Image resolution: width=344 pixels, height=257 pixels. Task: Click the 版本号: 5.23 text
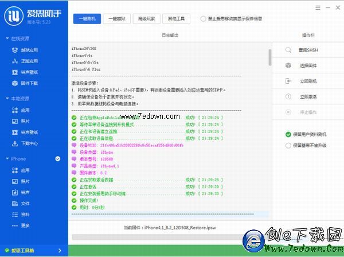pos(39,22)
